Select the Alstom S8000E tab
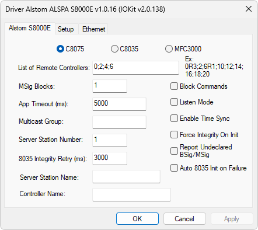258x230 pixels. click(x=30, y=28)
